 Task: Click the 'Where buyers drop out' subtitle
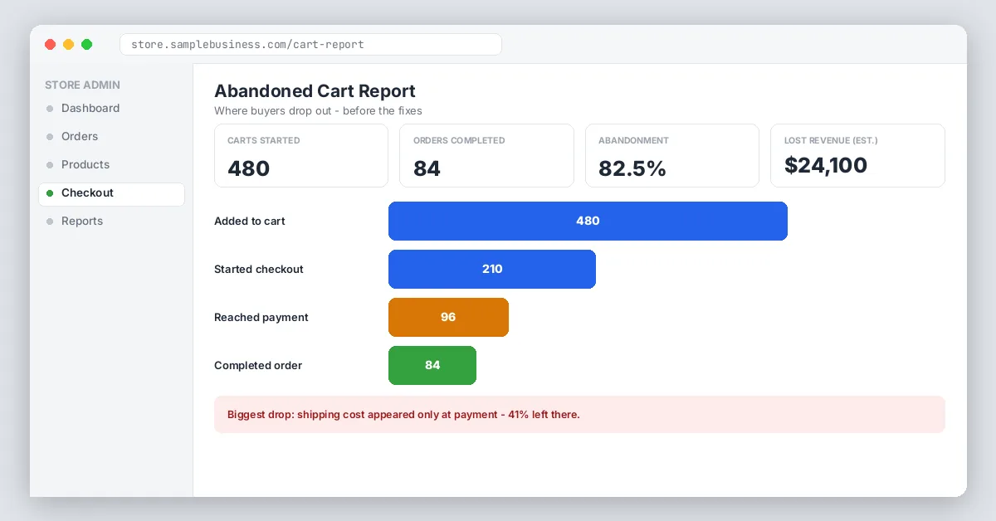318,111
